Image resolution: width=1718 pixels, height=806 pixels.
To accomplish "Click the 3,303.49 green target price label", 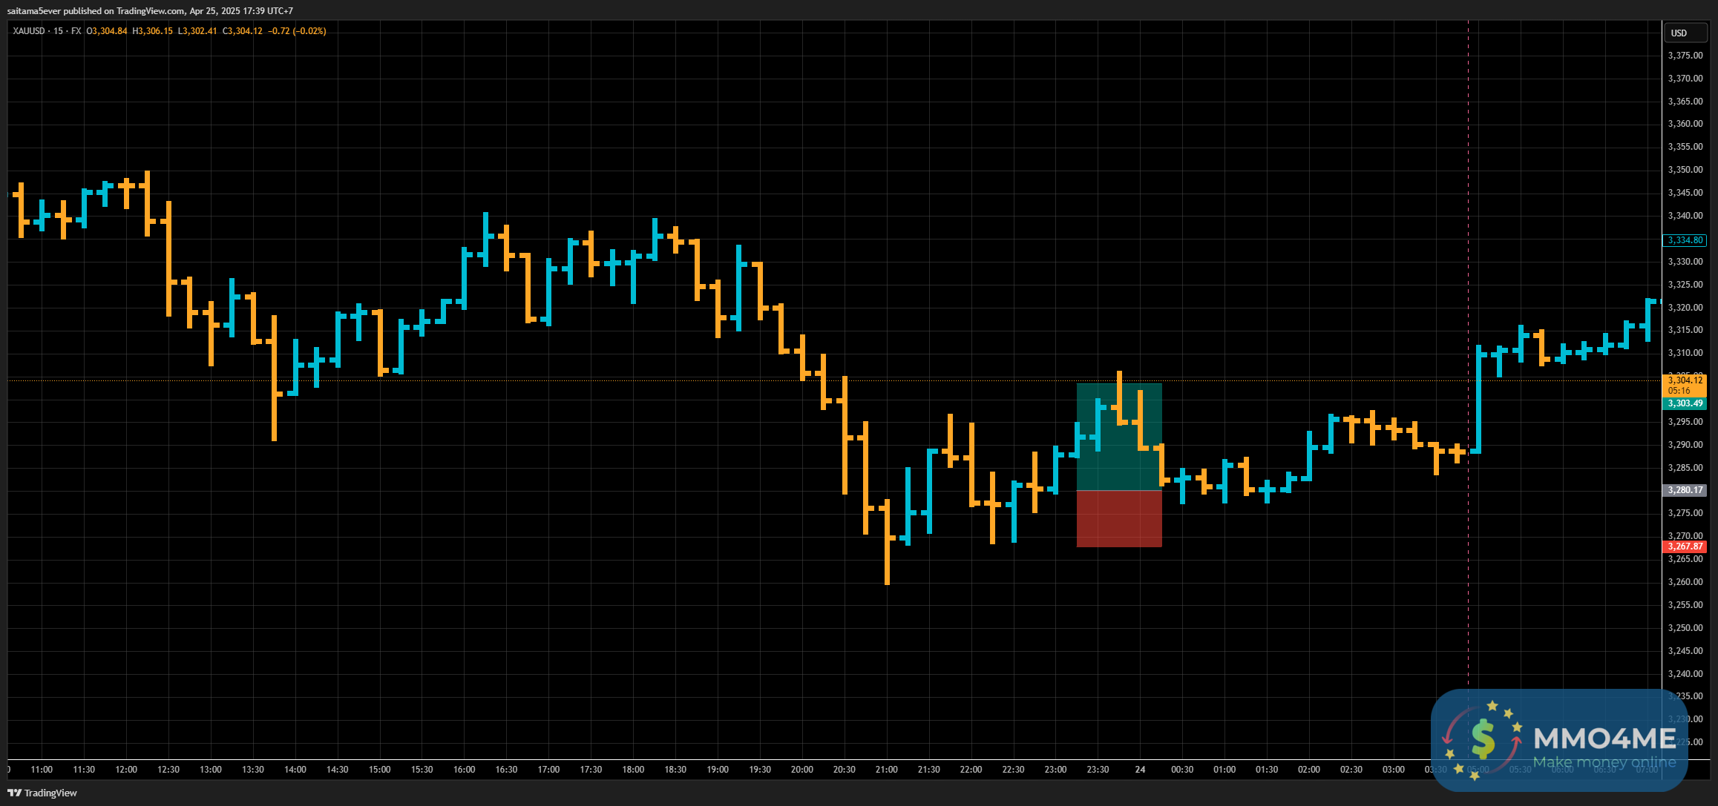I will pyautogui.click(x=1685, y=403).
